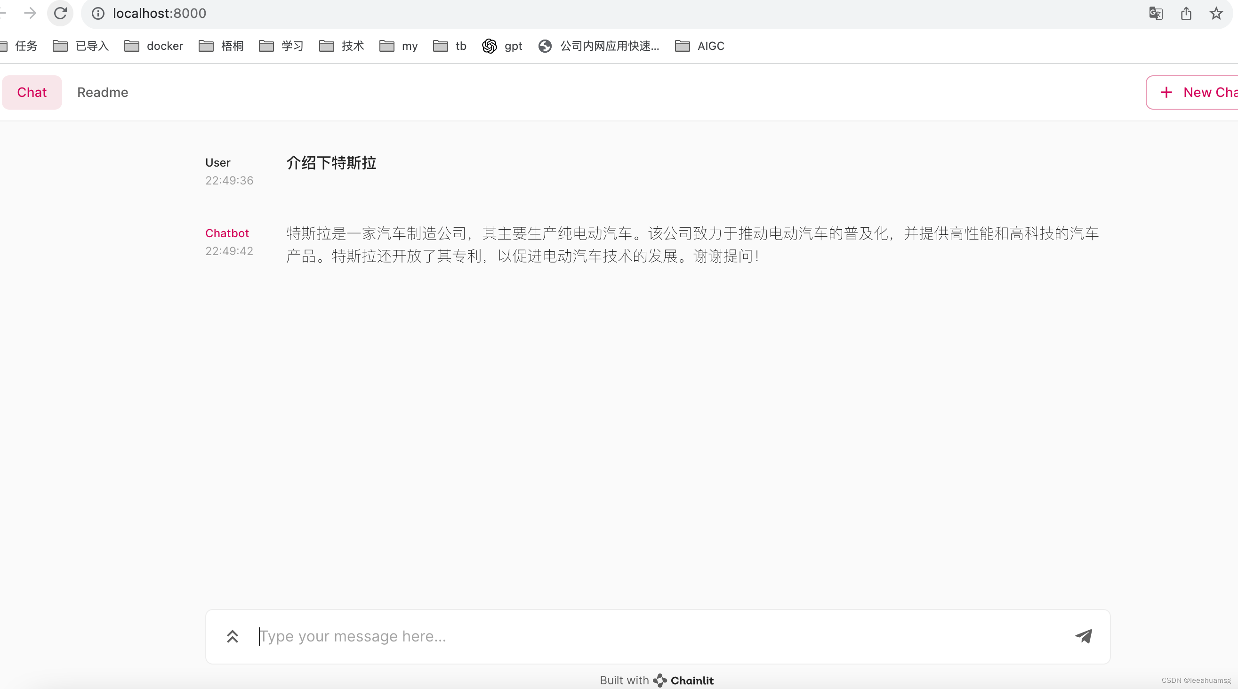Bookmark this page with star icon

(1216, 14)
